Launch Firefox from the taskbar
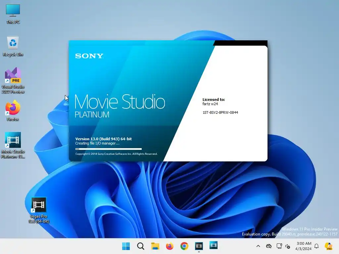The width and height of the screenshot is (339, 254). (170, 246)
